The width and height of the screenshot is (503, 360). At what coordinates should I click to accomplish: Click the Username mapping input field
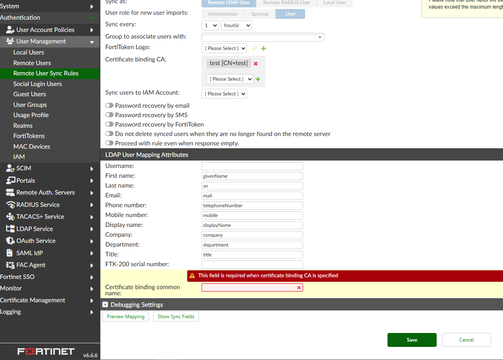pos(252,166)
